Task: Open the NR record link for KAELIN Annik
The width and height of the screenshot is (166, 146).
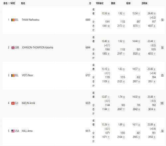Action: click(162, 103)
